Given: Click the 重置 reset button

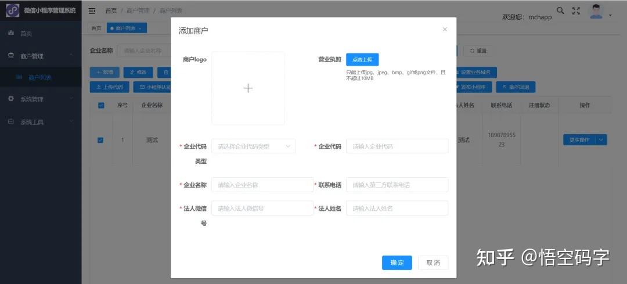Looking at the screenshot, I should [x=478, y=51].
